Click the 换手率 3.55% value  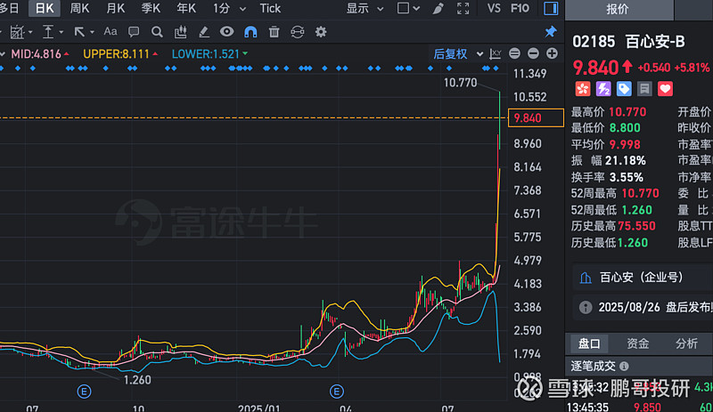coord(627,177)
